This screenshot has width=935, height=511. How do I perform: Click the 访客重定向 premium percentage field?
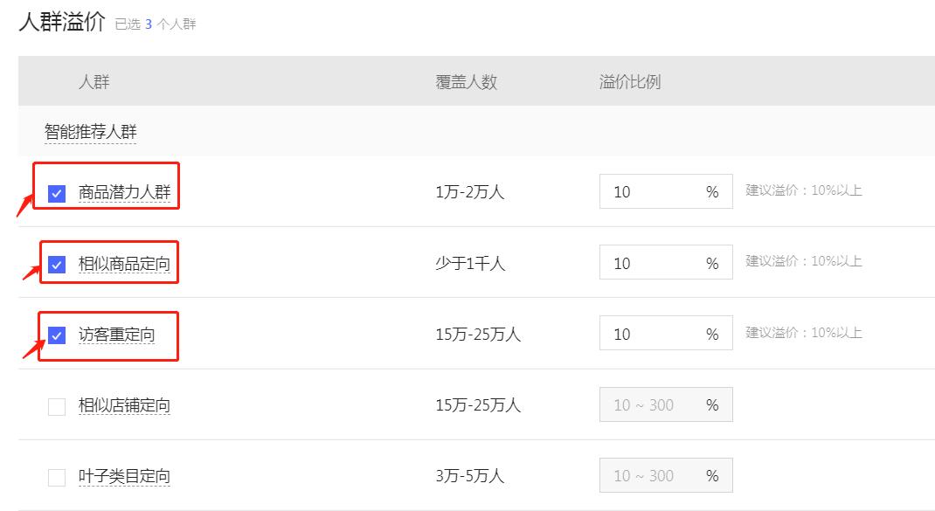651,335
